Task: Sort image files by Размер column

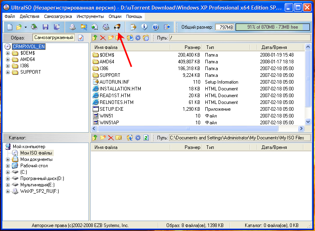Action: (186, 47)
